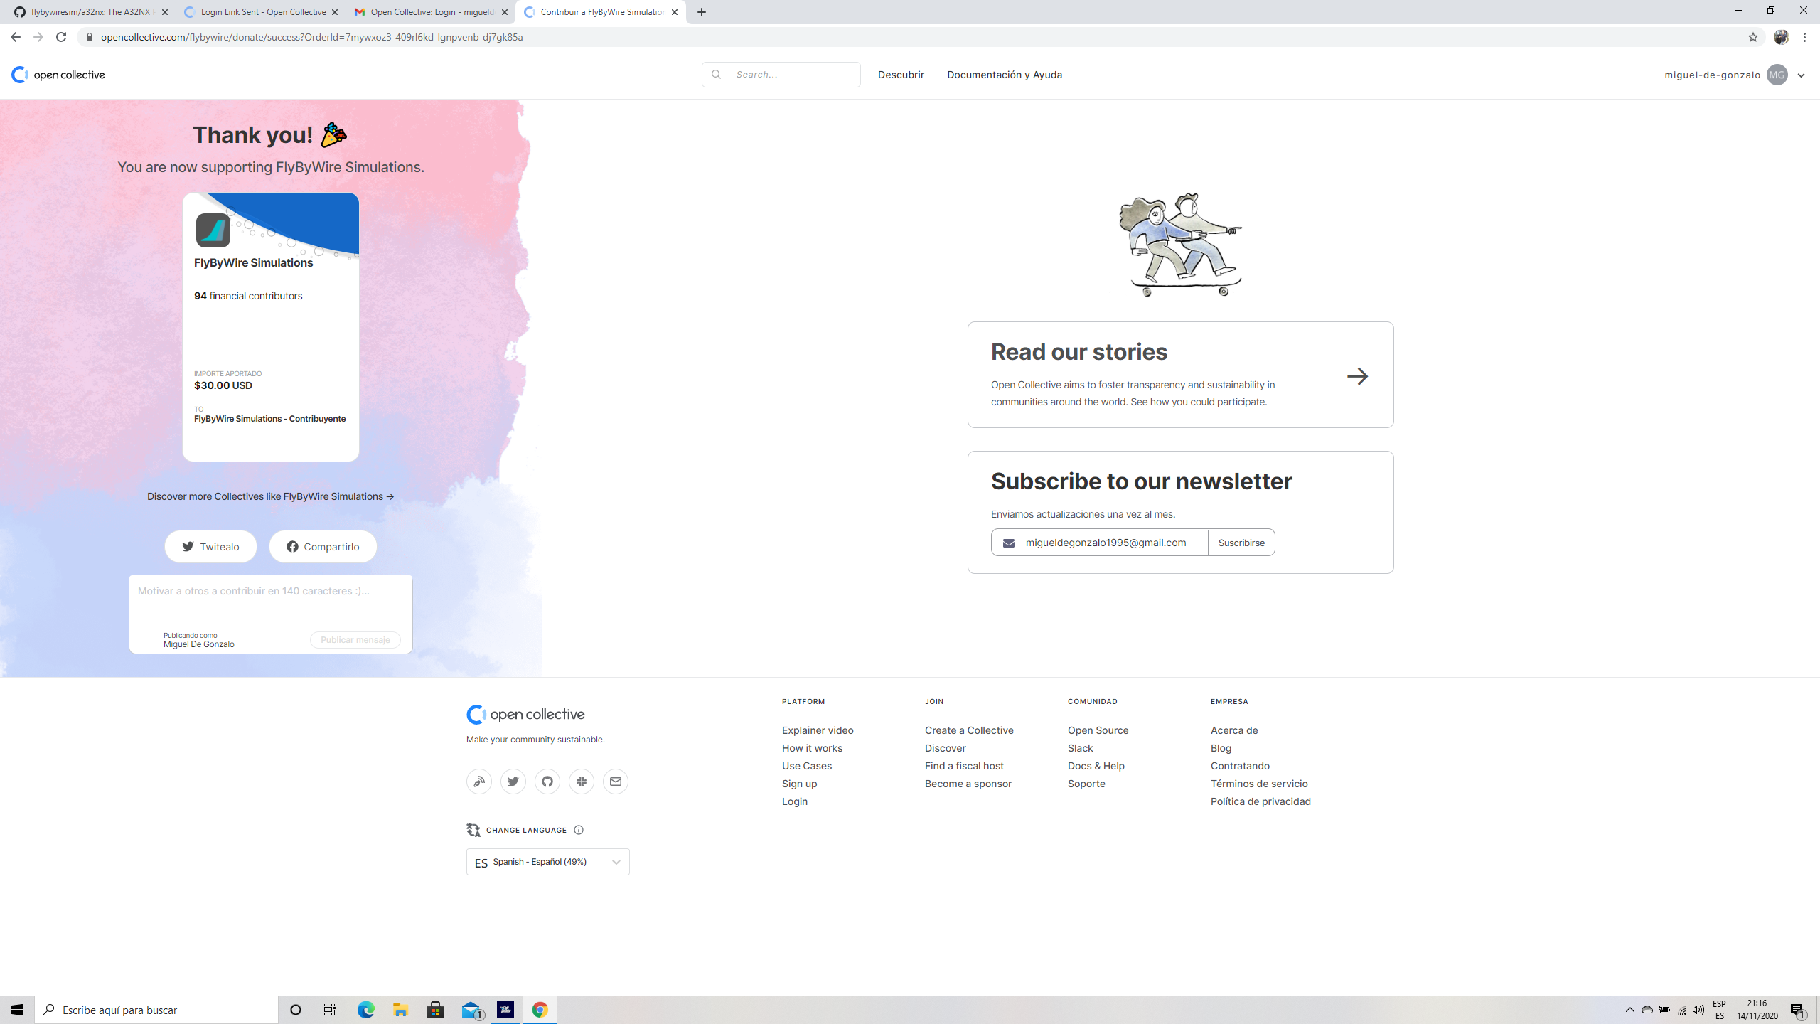Open the How it works footer link
The width and height of the screenshot is (1820, 1024).
tap(812, 748)
